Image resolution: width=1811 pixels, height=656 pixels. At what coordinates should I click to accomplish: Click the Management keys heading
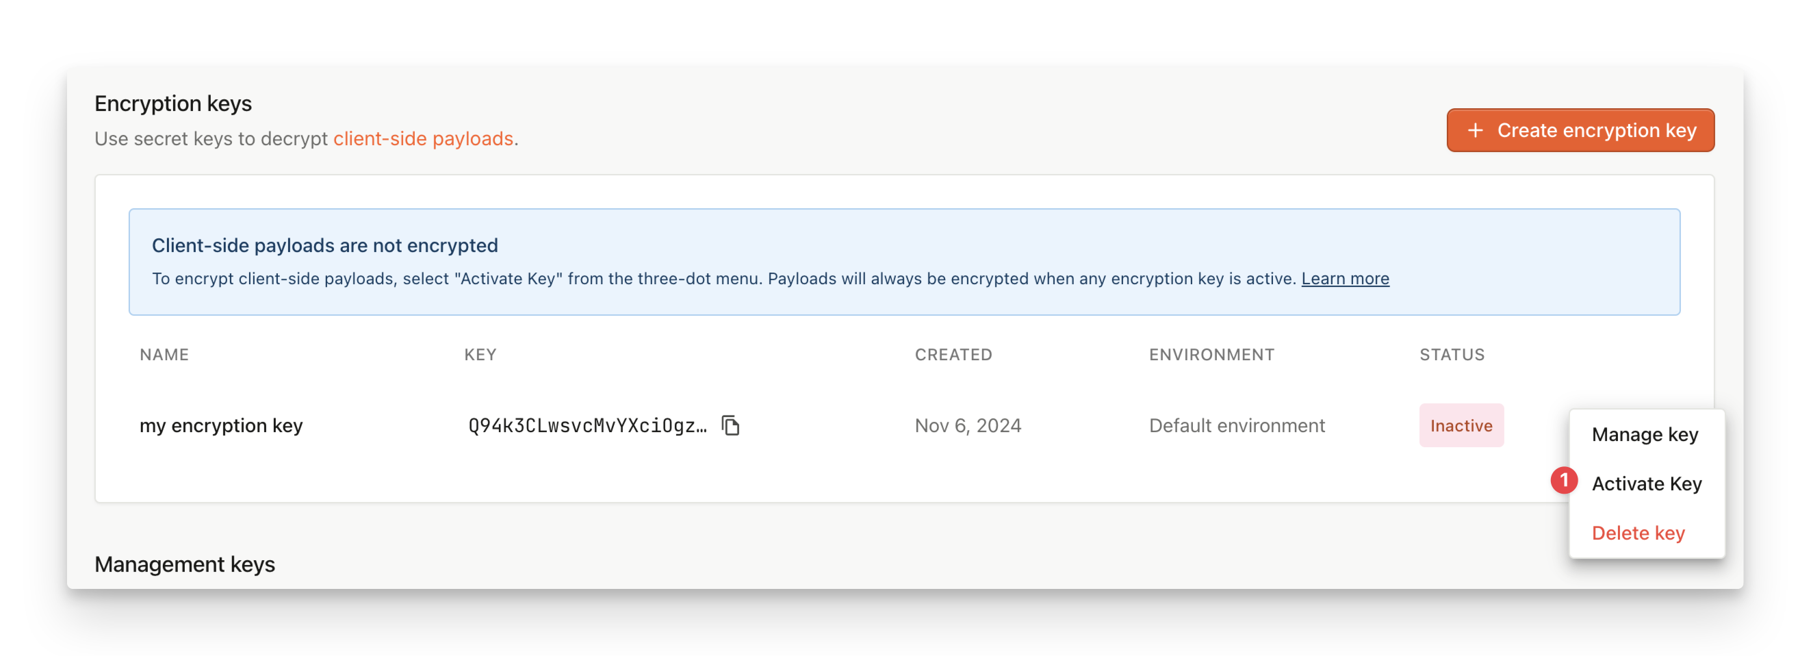click(184, 565)
